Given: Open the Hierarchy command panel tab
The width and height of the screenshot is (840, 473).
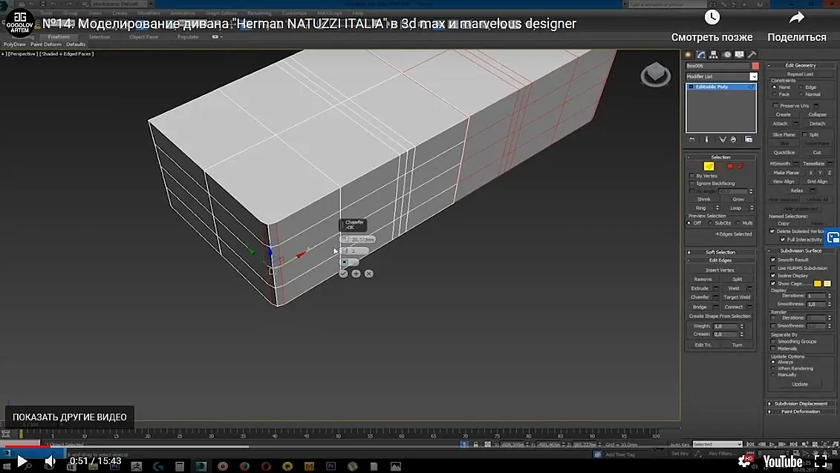Looking at the screenshot, I should [x=713, y=54].
